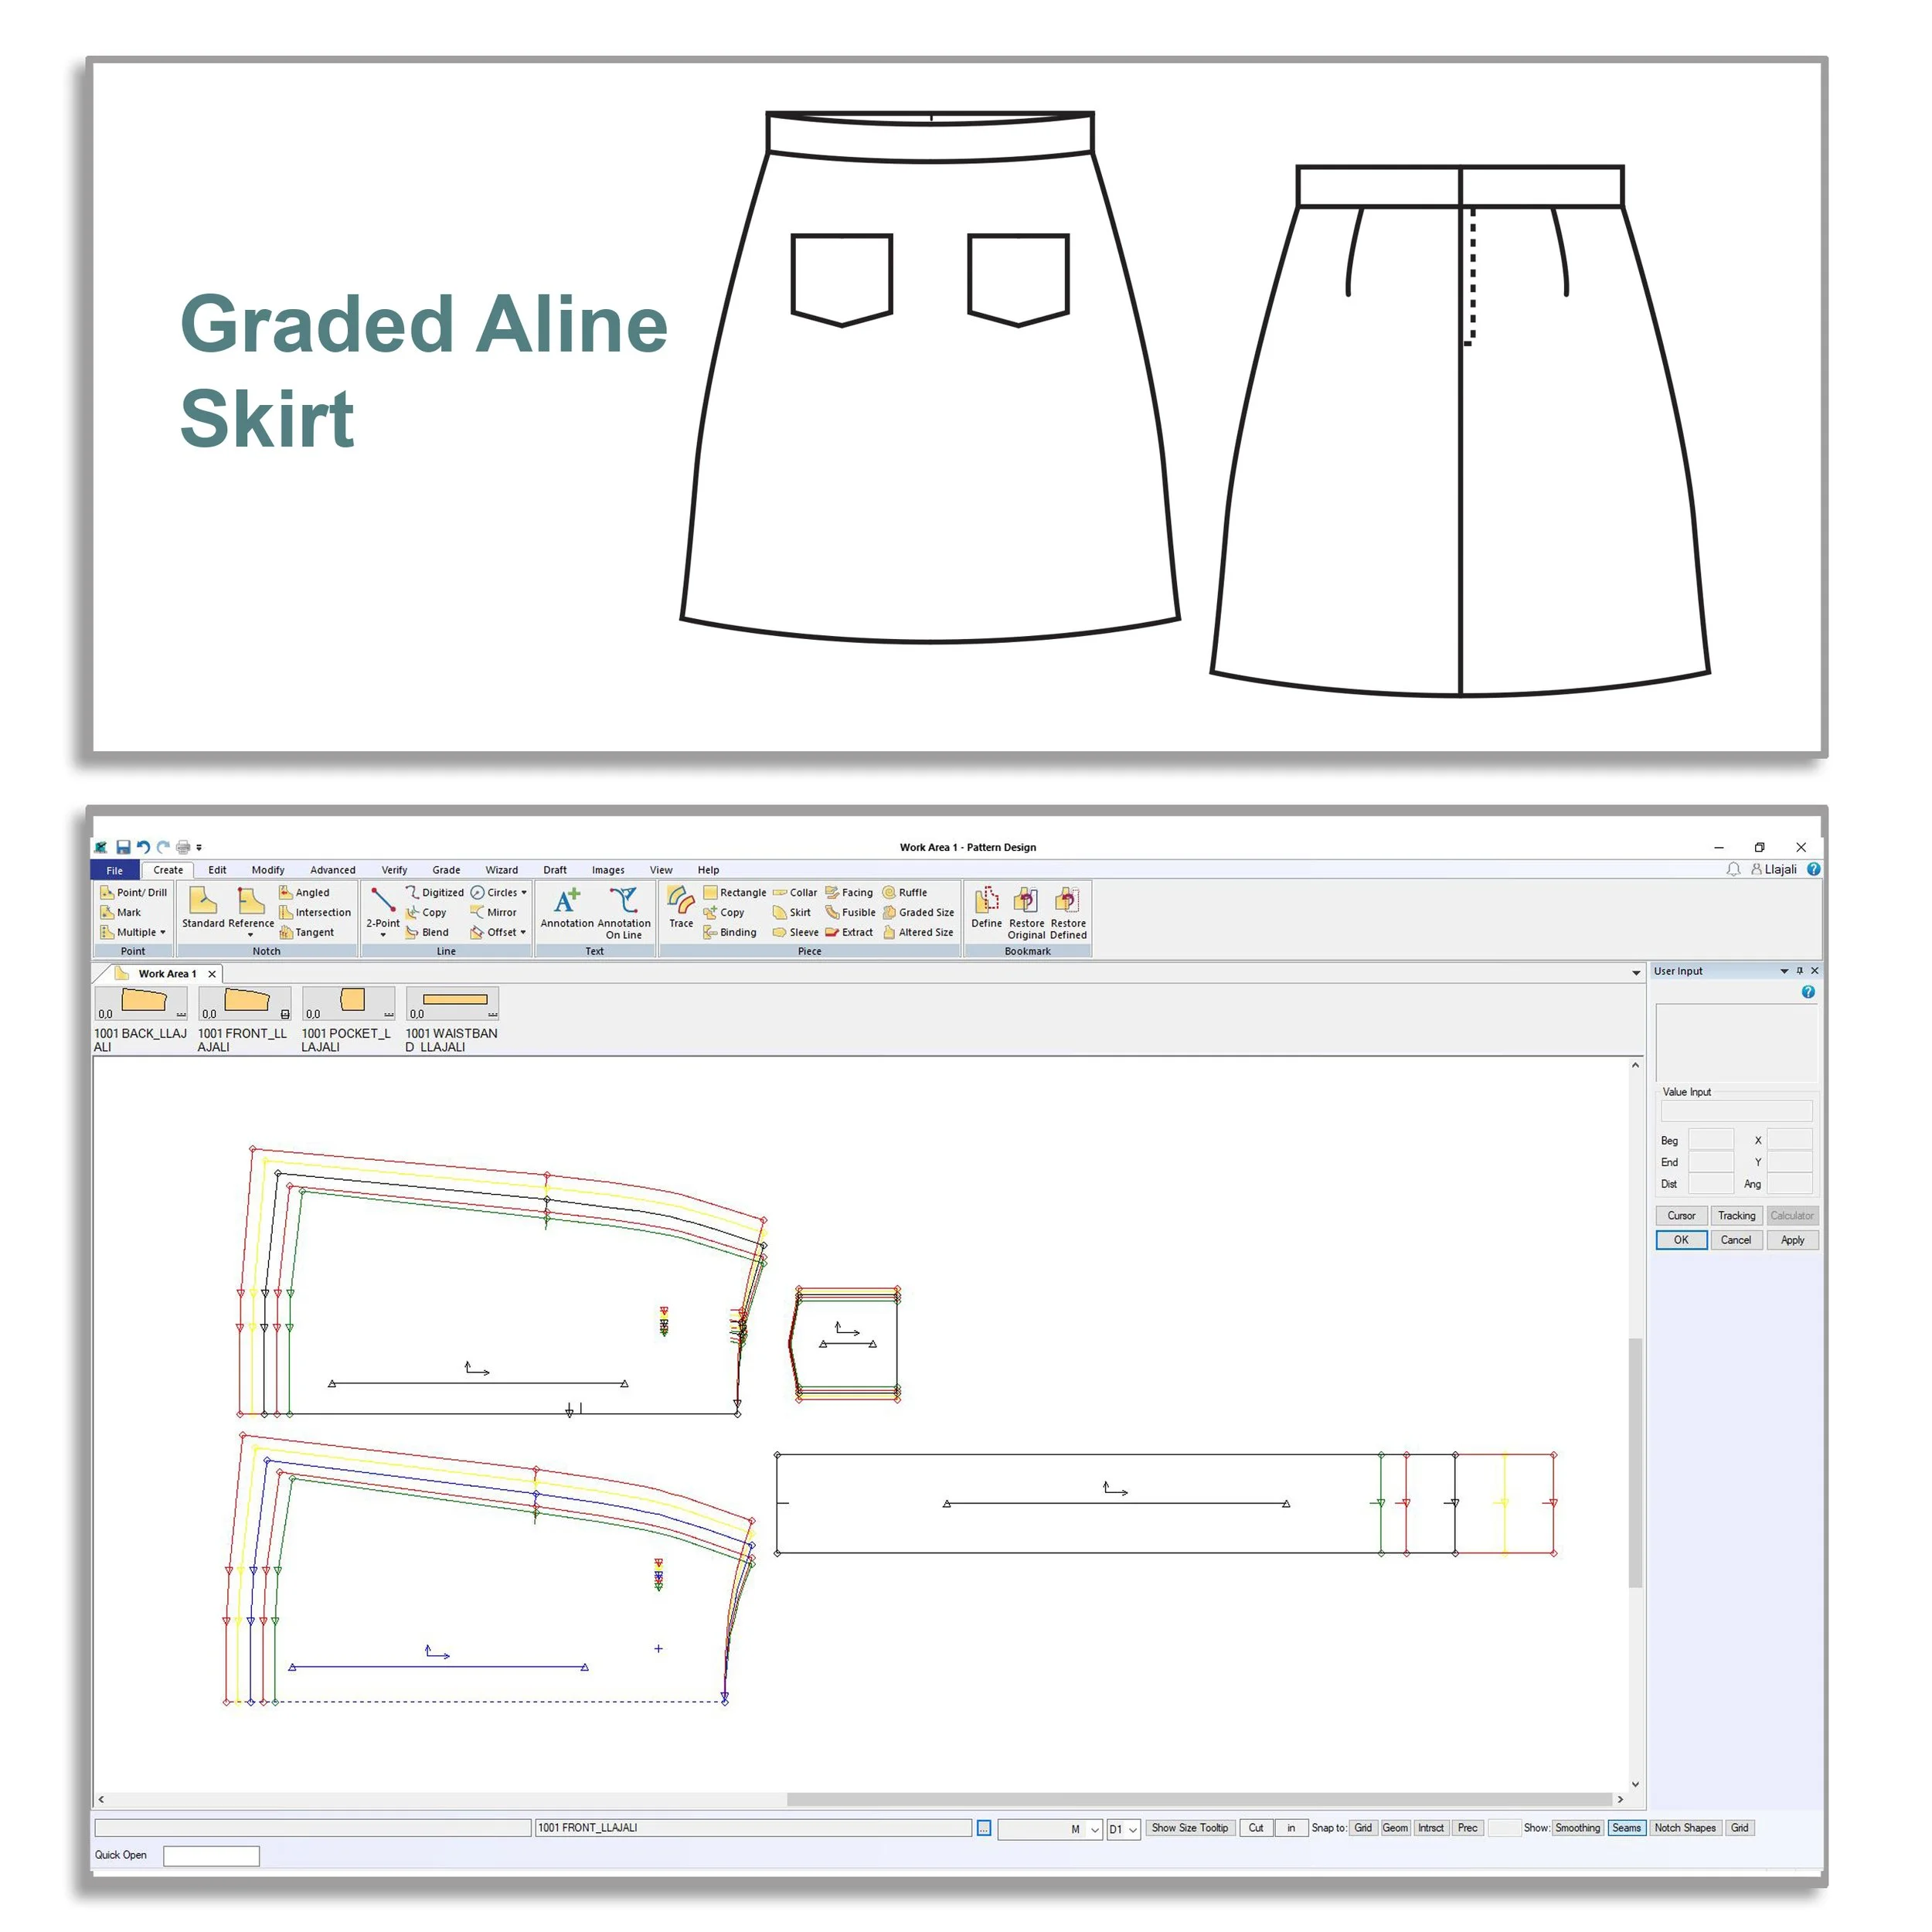This screenshot has width=1932, height=1932.
Task: Pick the Intersection notch tool
Action: point(315,912)
